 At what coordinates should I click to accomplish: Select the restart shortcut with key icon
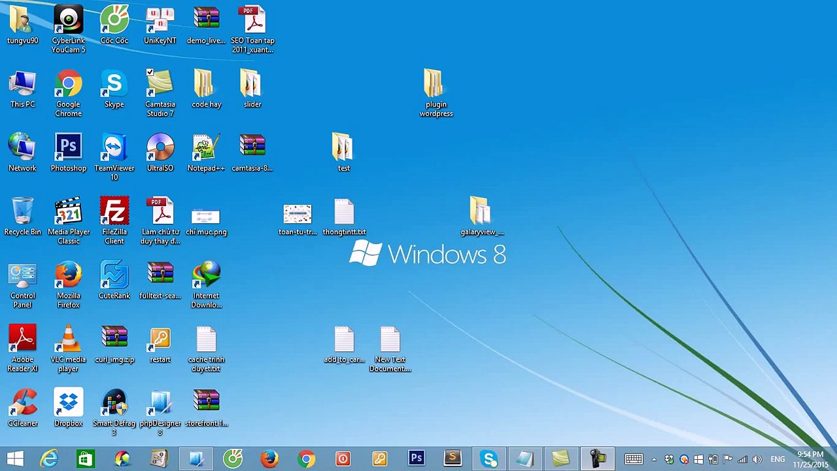(x=160, y=345)
